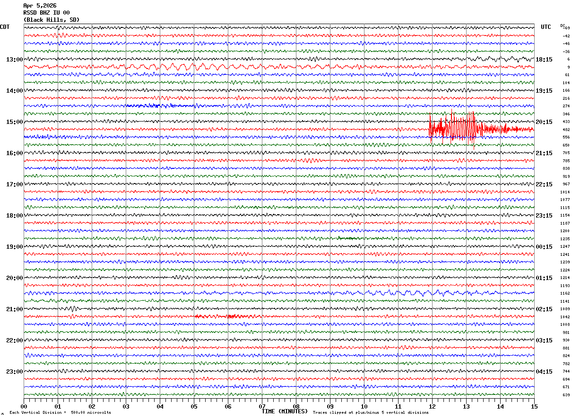This screenshot has width=572, height=419.
Task: Click the DC offset value 1014
Action: pos(565,192)
